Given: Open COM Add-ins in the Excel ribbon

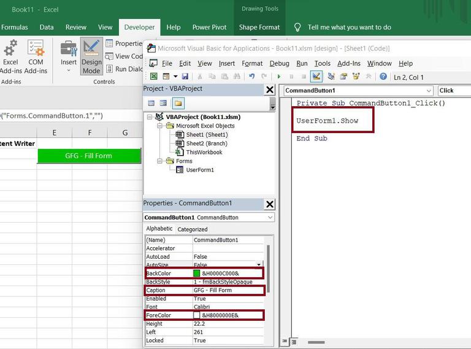Looking at the screenshot, I should pos(36,57).
